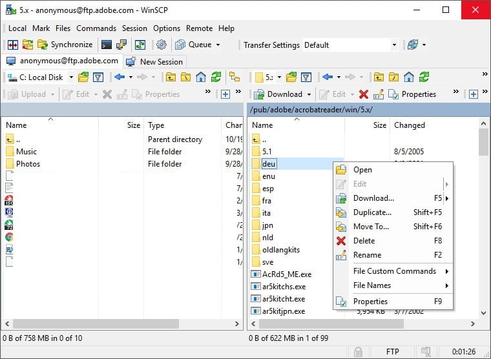
Task: Switch to the anonymous@ftp.adobe.com session tab
Action: (x=63, y=61)
